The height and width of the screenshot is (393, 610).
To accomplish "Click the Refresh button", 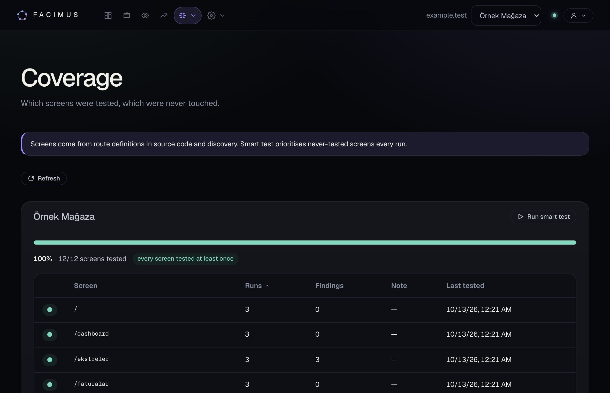I will coord(44,178).
